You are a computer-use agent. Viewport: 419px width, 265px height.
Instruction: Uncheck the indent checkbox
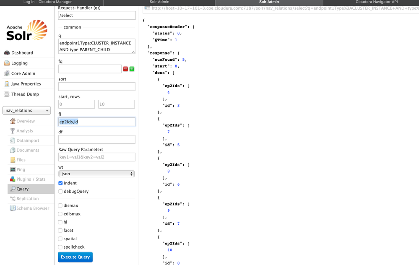60,183
